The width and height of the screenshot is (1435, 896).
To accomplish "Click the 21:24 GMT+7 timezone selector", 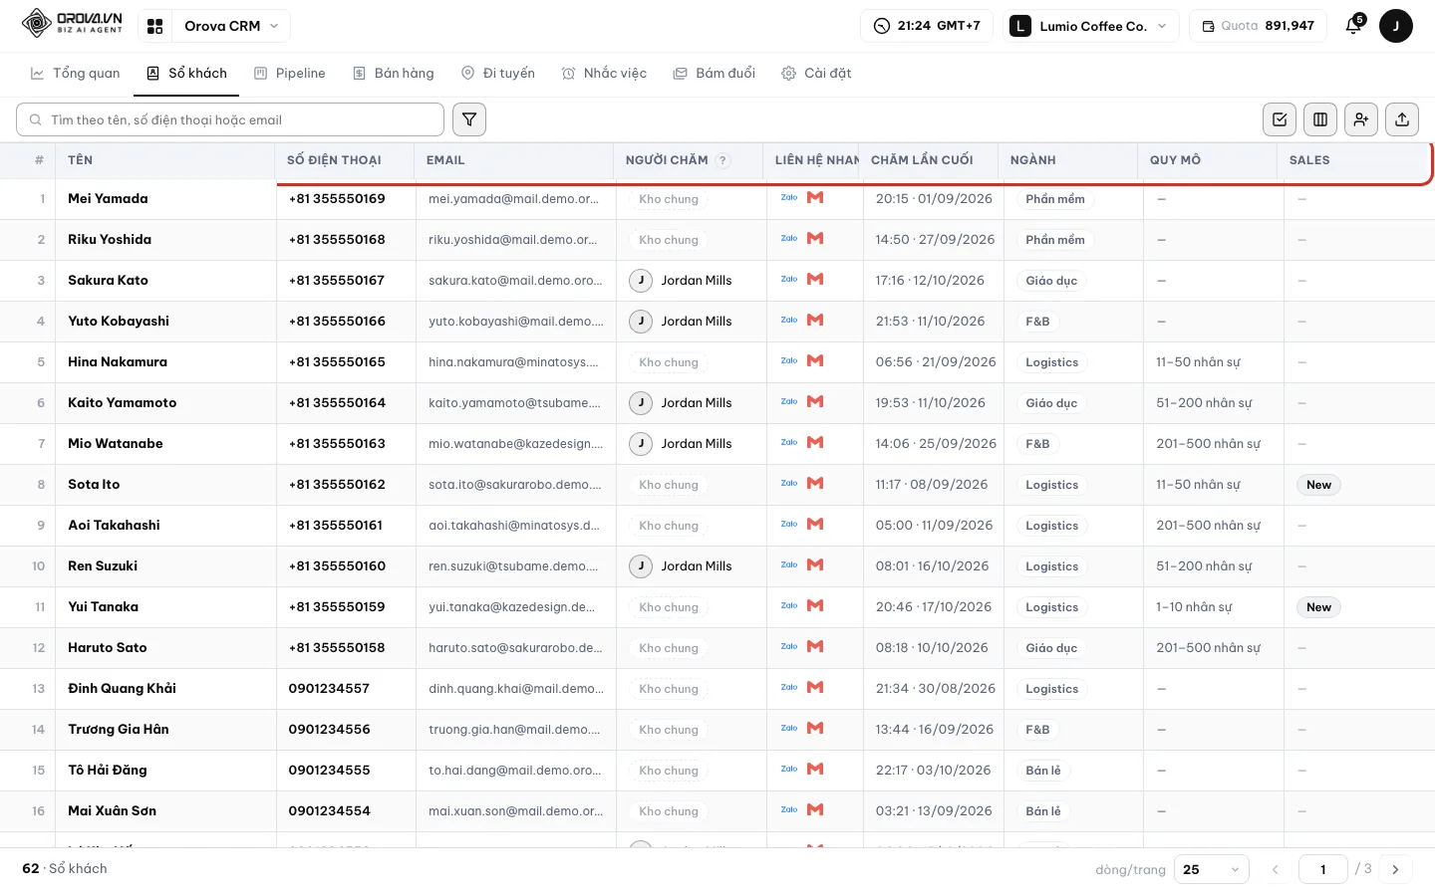I will click(927, 26).
